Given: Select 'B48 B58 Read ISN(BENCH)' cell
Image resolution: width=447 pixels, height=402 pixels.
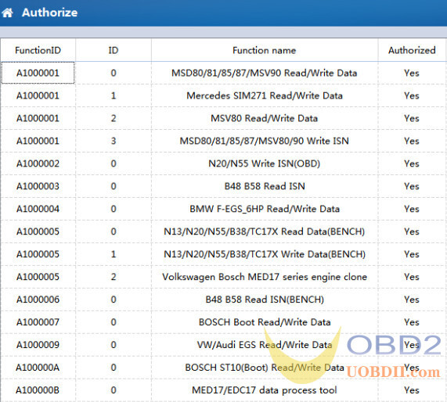Looking at the screenshot, I should pyautogui.click(x=265, y=300).
